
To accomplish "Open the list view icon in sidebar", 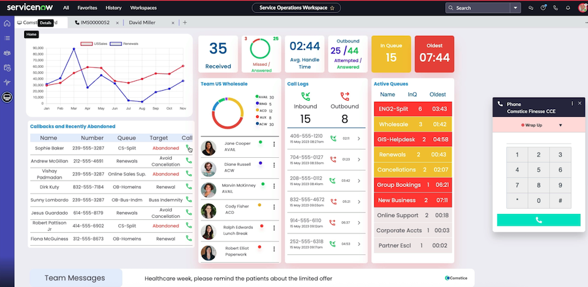I will [x=7, y=38].
